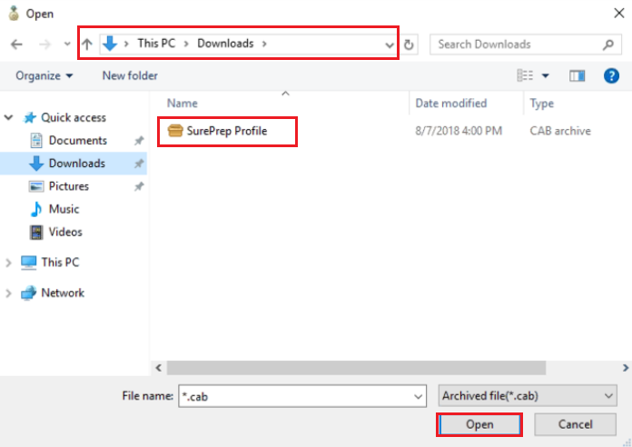Image resolution: width=632 pixels, height=447 pixels.
Task: Select This PC in address breadcrumb
Action: click(x=156, y=44)
